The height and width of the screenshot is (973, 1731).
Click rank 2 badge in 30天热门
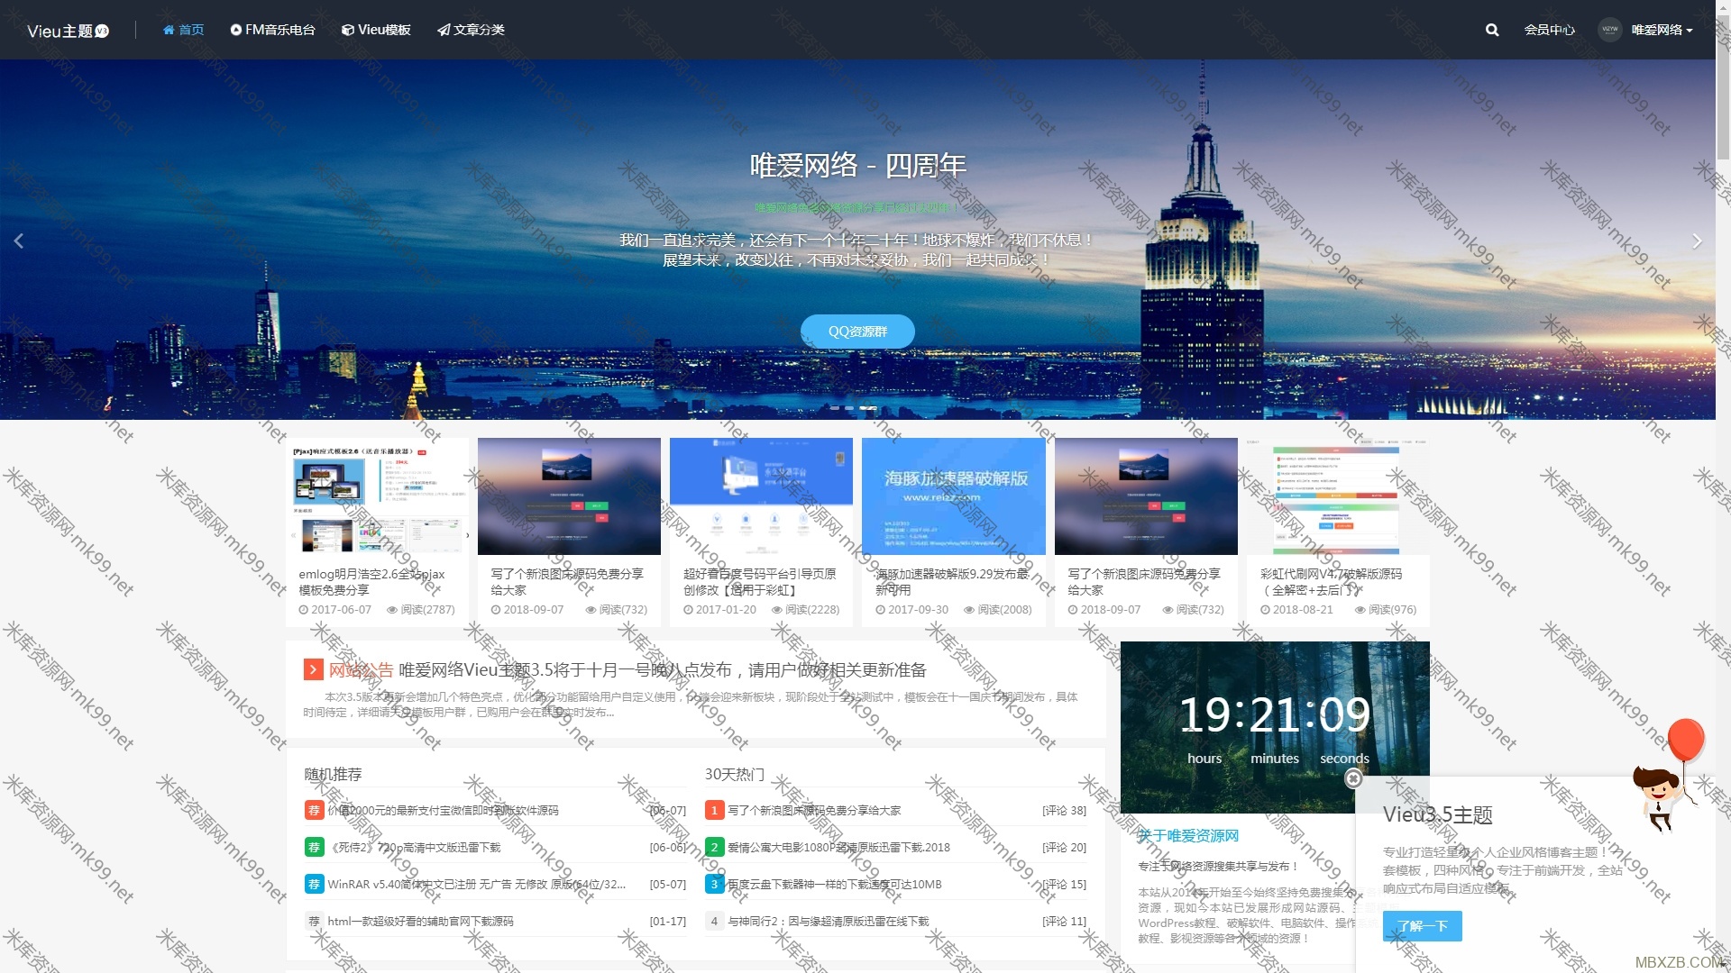pos(714,847)
